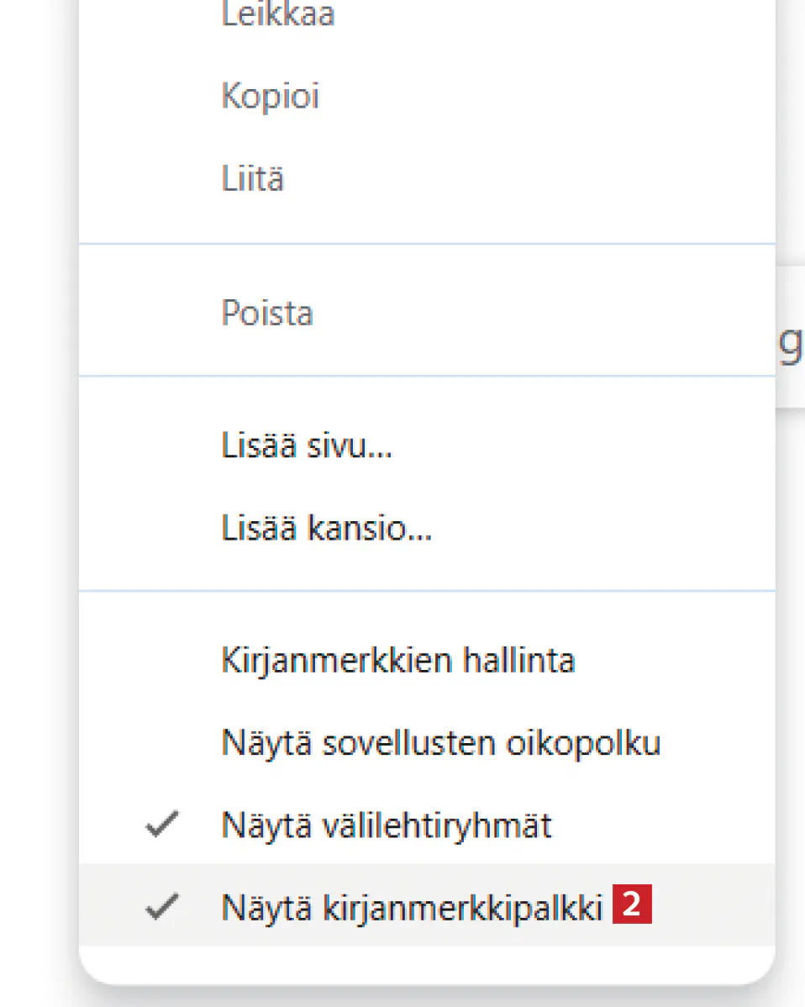Open the bookmark manager entry
Viewport: 805px width, 1007px height.
397,660
